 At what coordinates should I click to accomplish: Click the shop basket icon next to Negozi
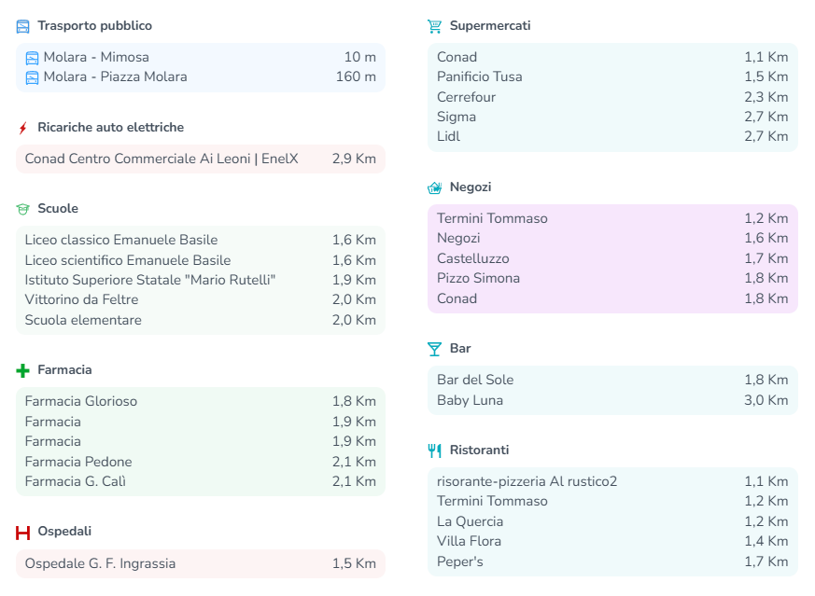[x=434, y=187]
